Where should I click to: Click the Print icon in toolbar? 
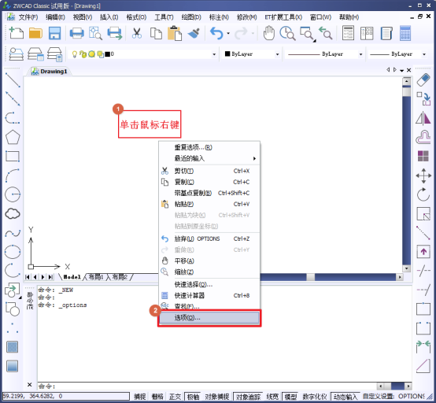[x=76, y=33]
